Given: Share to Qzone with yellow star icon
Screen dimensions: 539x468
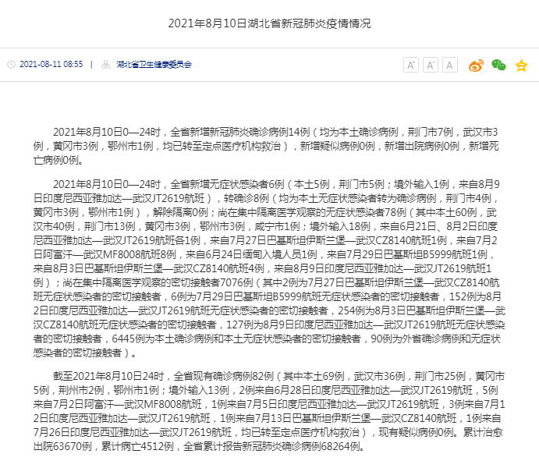Looking at the screenshot, I should pyautogui.click(x=521, y=66).
